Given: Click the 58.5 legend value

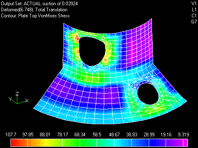Looking at the screenshot, I should tap(97, 135).
